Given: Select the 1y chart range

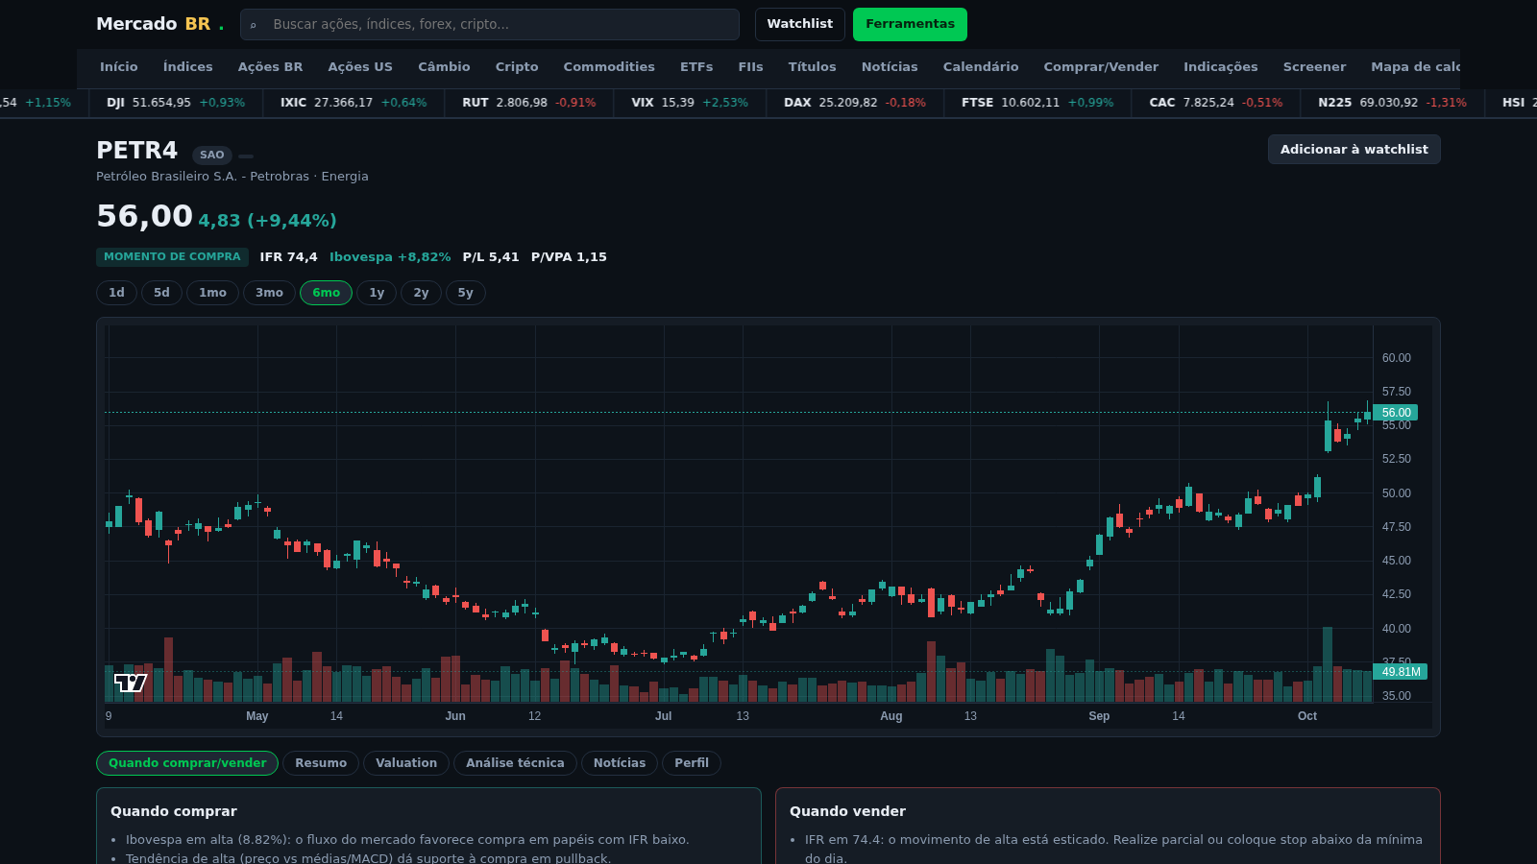Looking at the screenshot, I should click(x=377, y=293).
